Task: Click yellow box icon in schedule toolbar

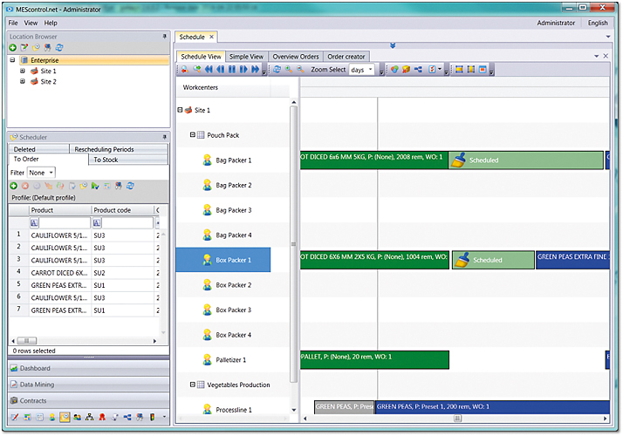Action: pyautogui.click(x=406, y=70)
